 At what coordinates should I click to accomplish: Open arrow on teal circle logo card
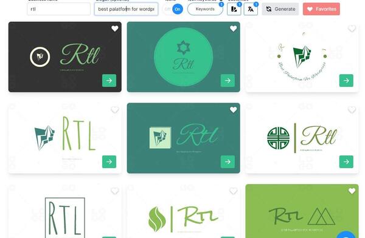click(x=228, y=80)
